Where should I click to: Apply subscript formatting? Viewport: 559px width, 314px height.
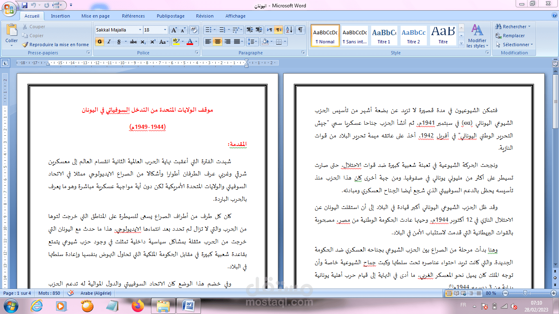[x=143, y=42]
